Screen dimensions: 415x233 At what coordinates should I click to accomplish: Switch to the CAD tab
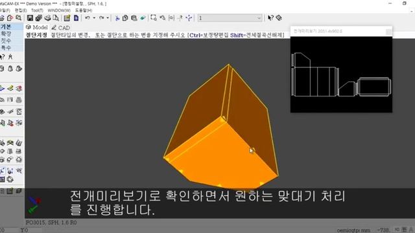60,27
